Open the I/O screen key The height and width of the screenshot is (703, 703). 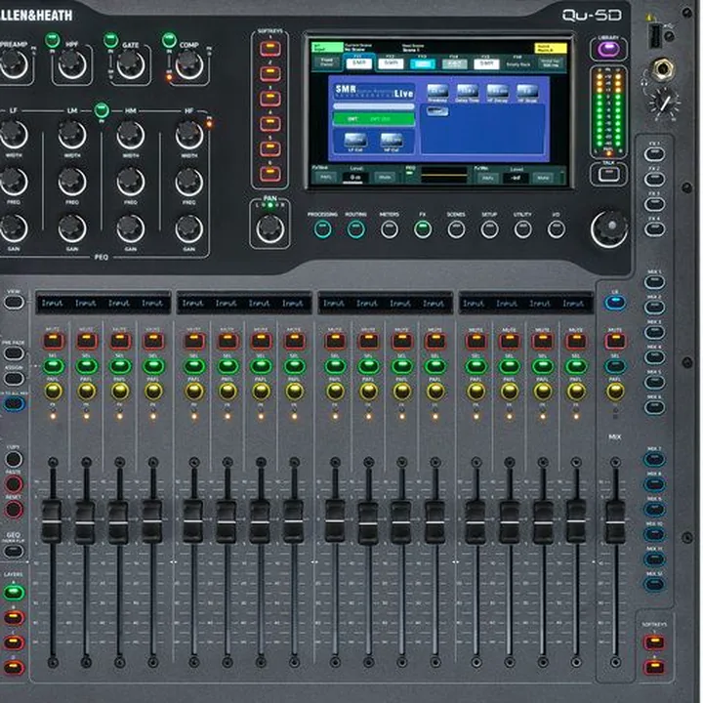556,229
